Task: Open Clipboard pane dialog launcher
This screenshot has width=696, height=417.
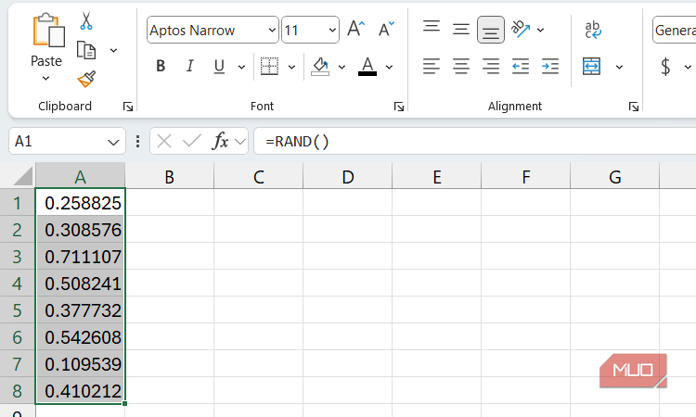Action: 128,107
